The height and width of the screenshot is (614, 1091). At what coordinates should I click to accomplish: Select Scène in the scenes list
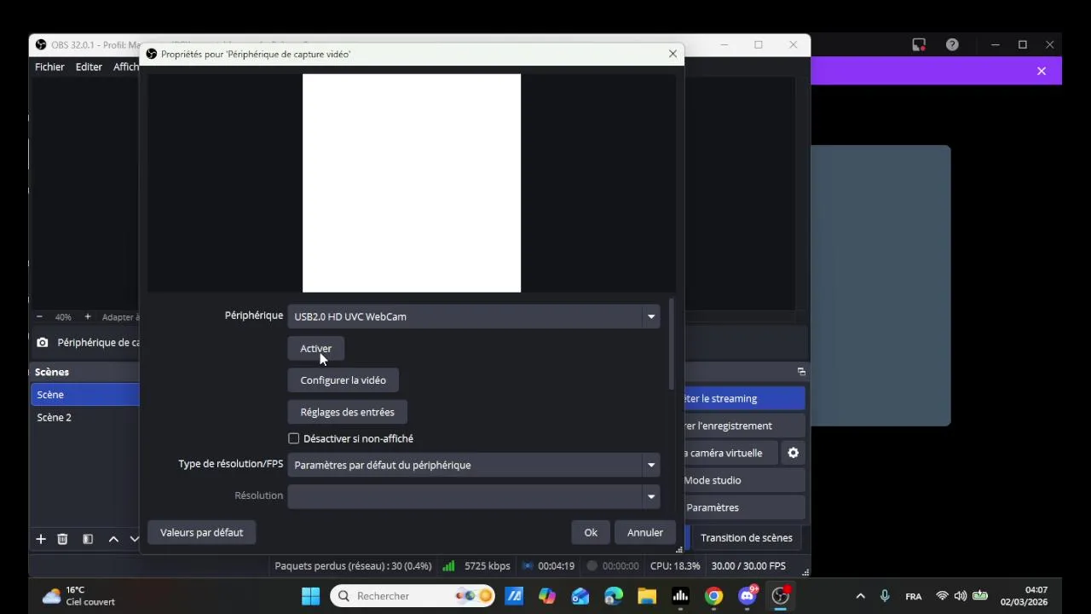(x=84, y=395)
